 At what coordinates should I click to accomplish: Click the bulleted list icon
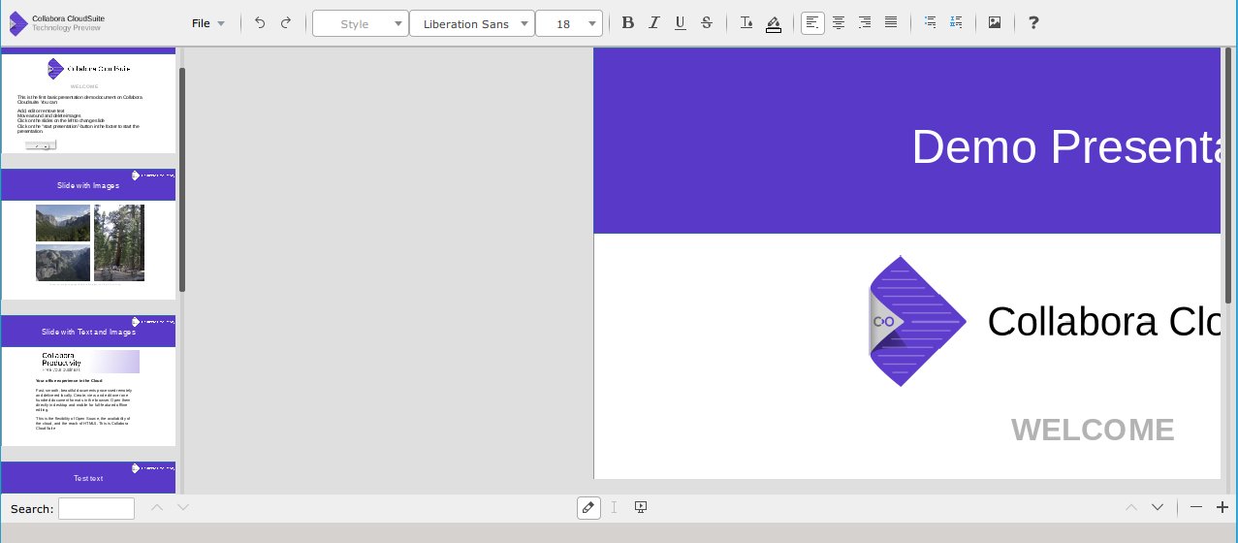tap(931, 23)
